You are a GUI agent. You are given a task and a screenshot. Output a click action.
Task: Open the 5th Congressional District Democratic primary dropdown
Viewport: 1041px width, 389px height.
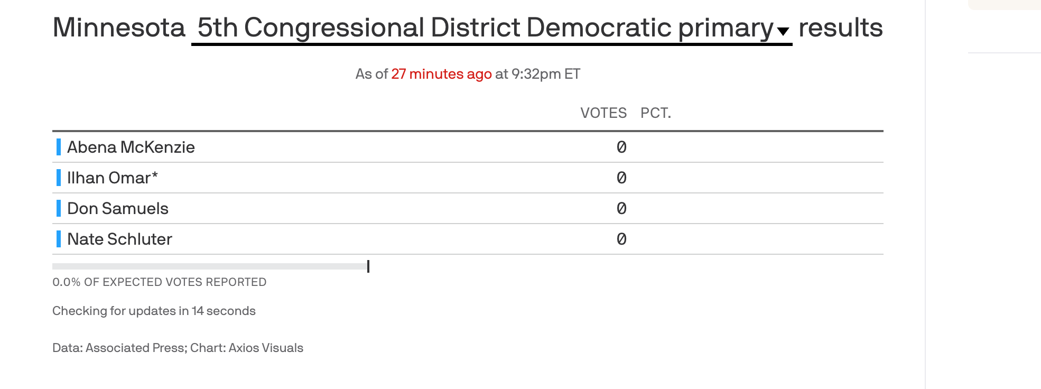[491, 29]
